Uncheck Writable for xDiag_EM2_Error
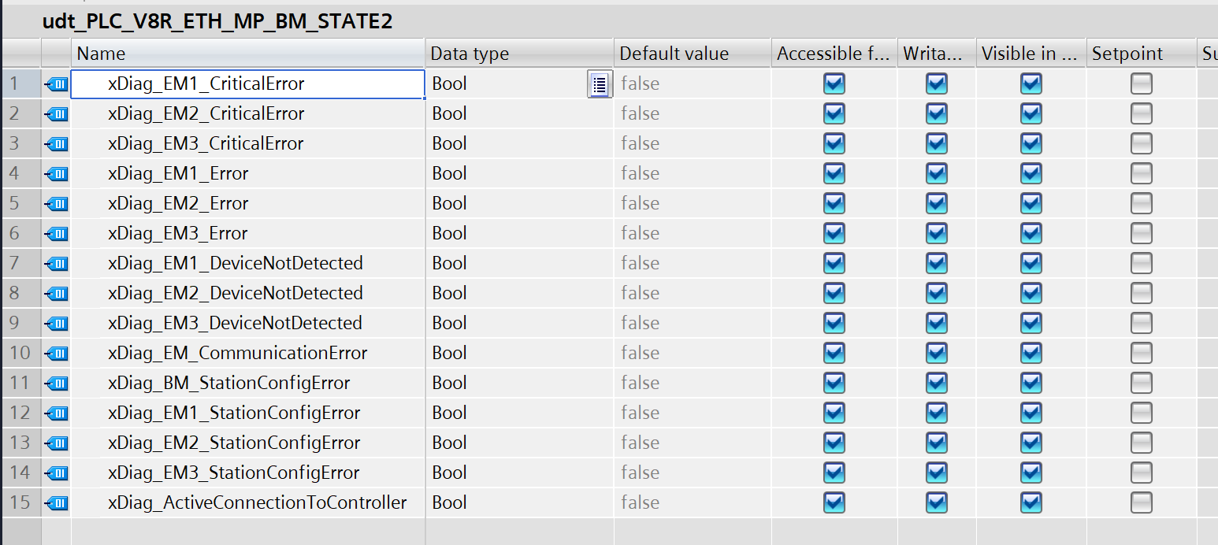Viewport: 1218px width, 545px height. coord(936,204)
